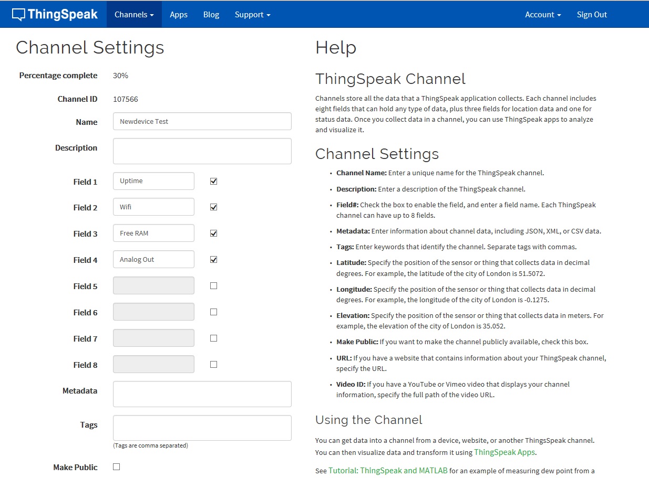Open the Blog page

click(x=211, y=14)
